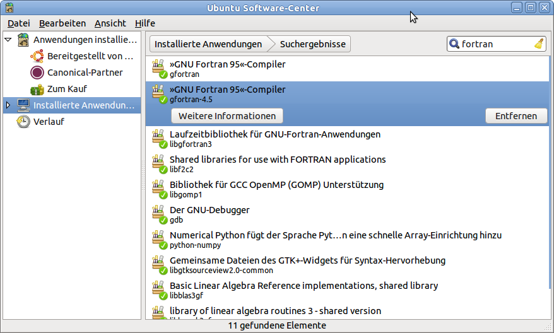
Task: Select the libgfortran3 runtime library entry
Action: point(275,139)
